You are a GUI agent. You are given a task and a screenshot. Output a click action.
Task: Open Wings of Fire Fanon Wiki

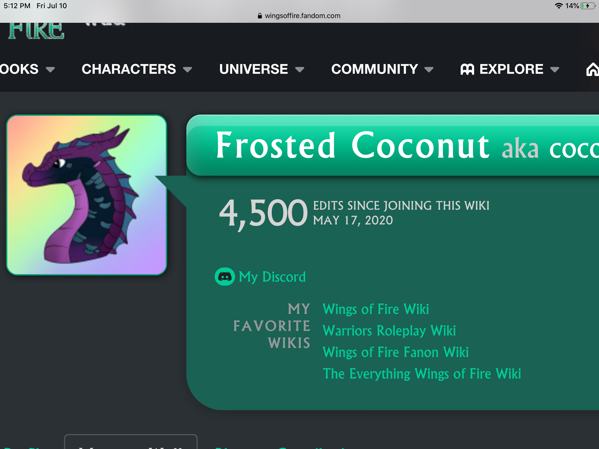pos(395,352)
